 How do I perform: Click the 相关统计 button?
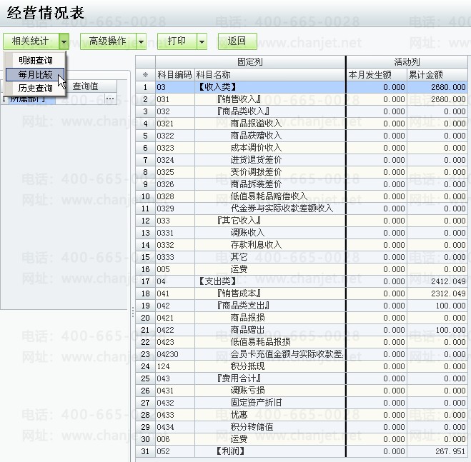[31, 41]
